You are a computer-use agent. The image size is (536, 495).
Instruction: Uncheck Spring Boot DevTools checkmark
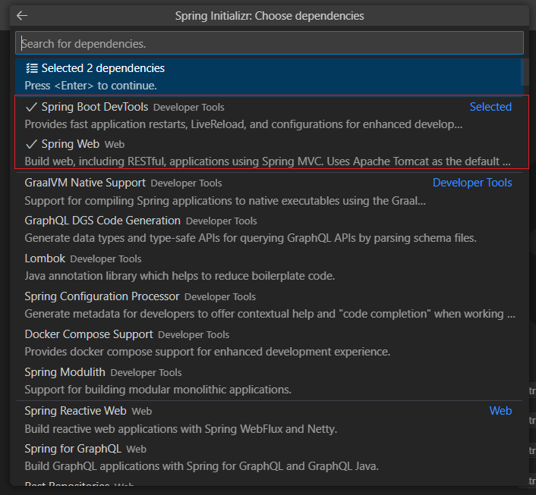click(x=31, y=107)
